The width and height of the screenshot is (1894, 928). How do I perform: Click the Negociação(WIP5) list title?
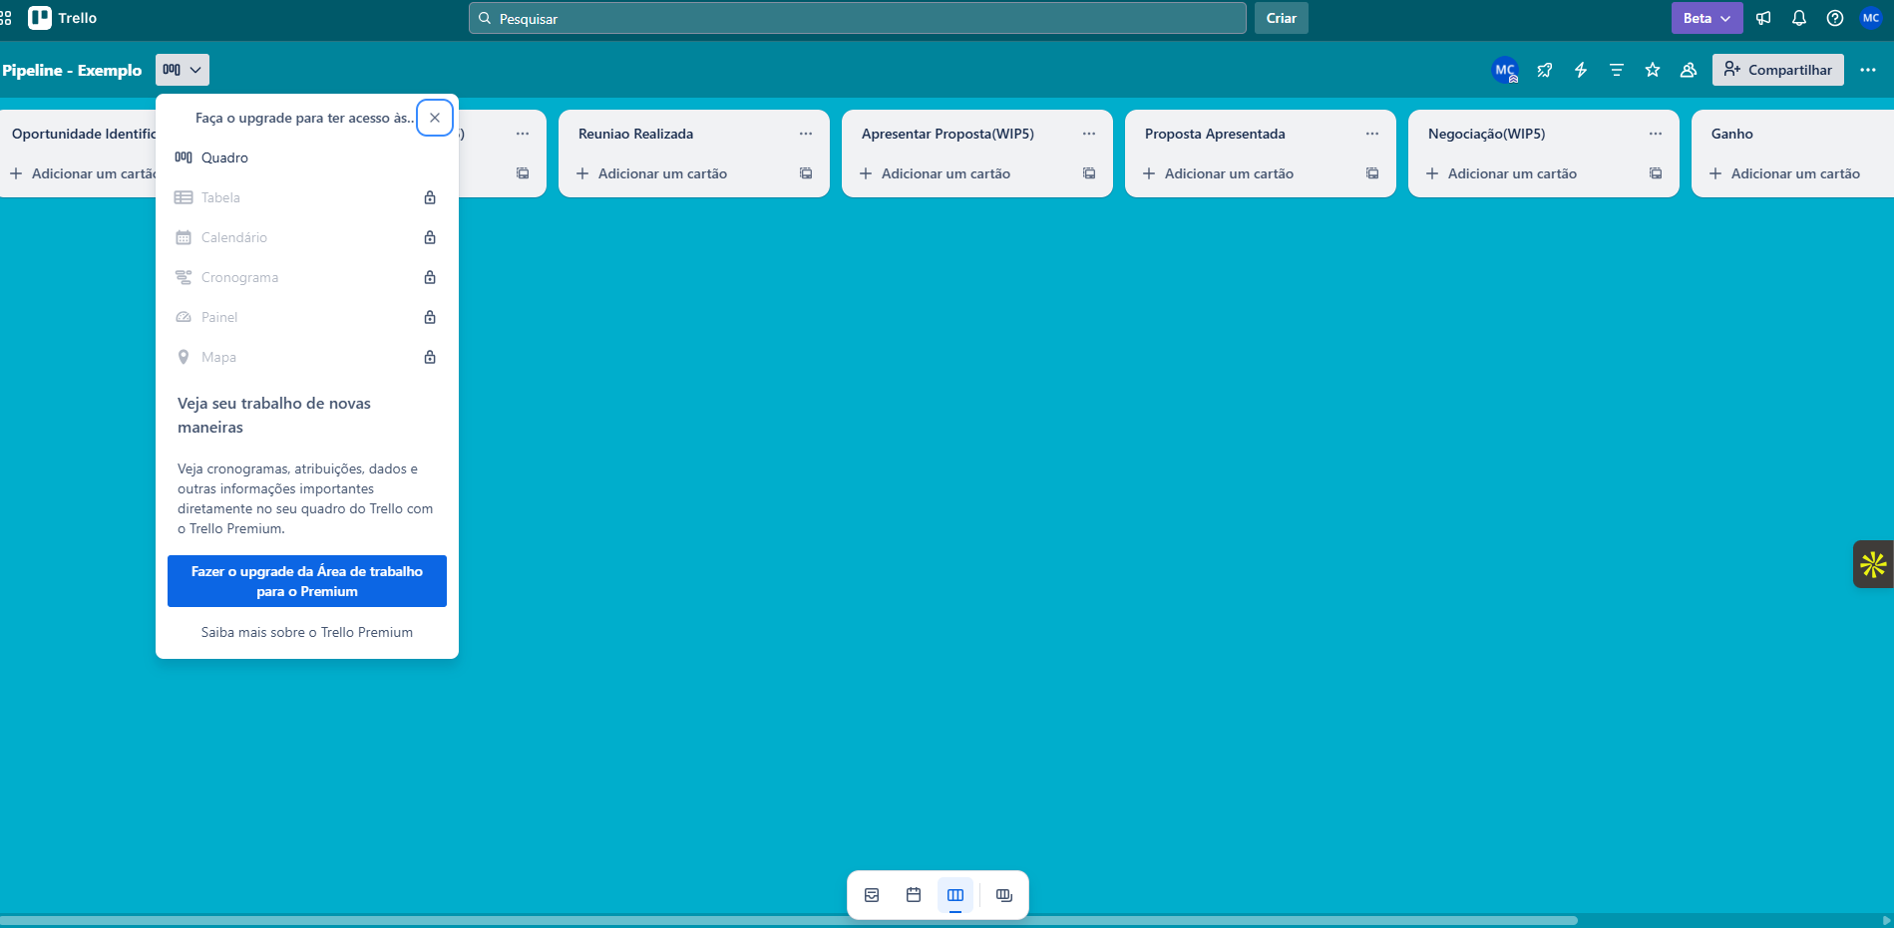tap(1486, 134)
